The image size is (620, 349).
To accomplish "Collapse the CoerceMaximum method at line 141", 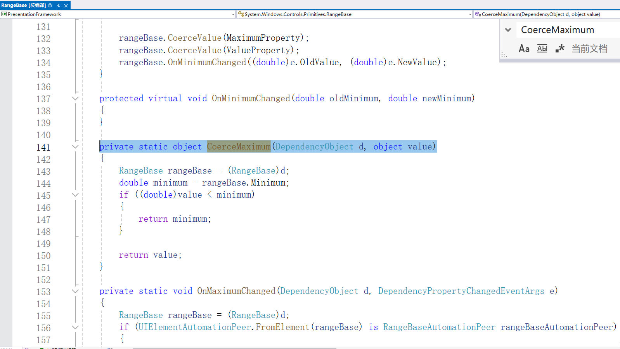I will 75,147.
